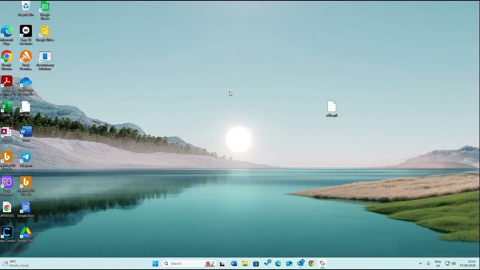Viewport: 480px width, 270px height.
Task: Select the Avast Premium desktop shortcut
Action: pyautogui.click(x=26, y=60)
